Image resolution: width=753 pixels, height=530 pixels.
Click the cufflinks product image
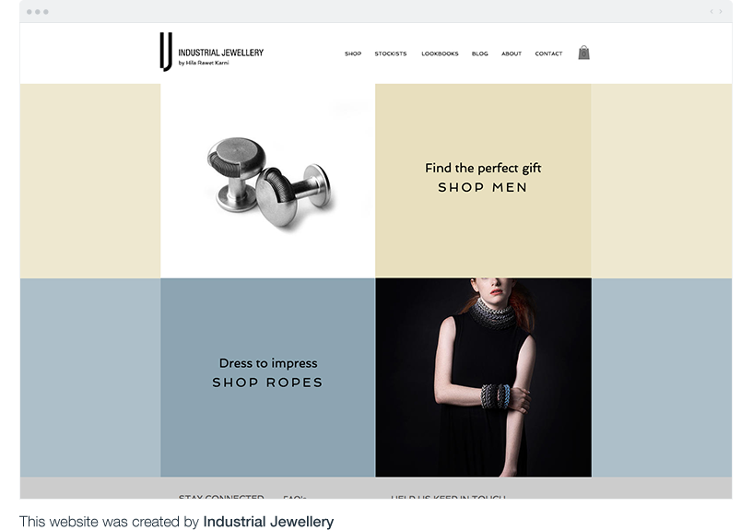point(268,181)
